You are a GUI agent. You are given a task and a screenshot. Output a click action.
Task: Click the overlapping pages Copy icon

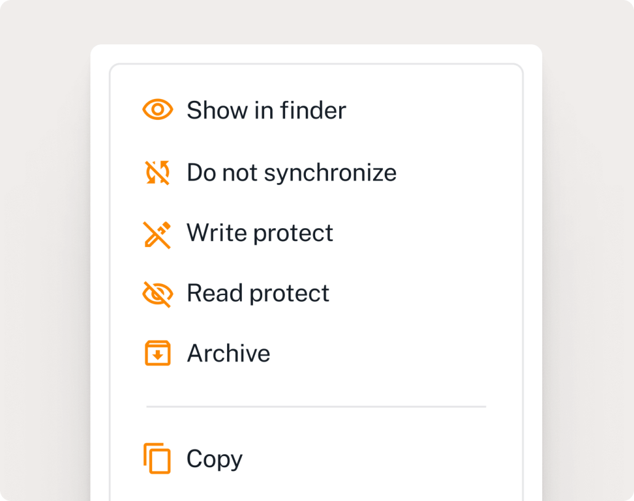[158, 459]
